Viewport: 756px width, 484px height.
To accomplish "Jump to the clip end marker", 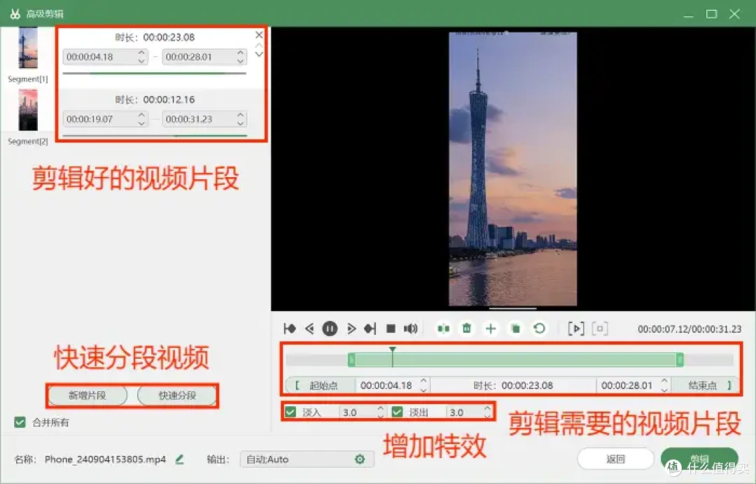I will pyautogui.click(x=370, y=329).
